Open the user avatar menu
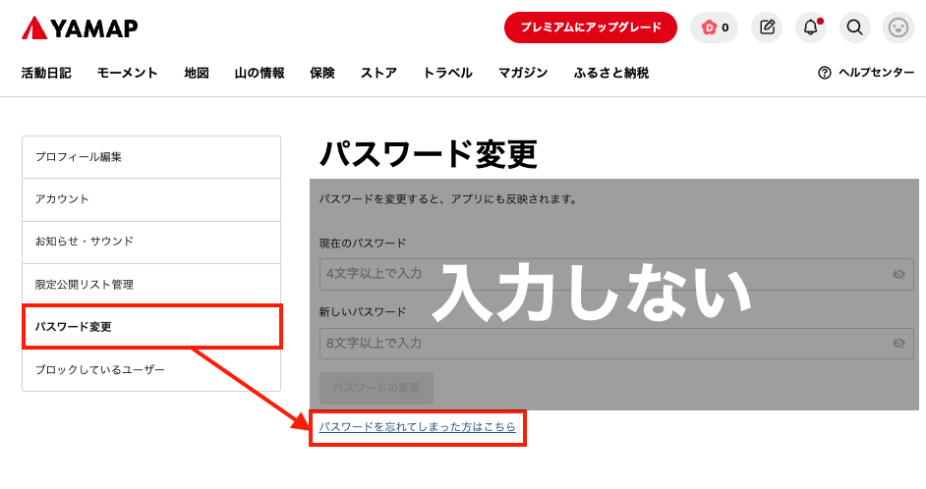The height and width of the screenshot is (489, 926). [x=898, y=27]
